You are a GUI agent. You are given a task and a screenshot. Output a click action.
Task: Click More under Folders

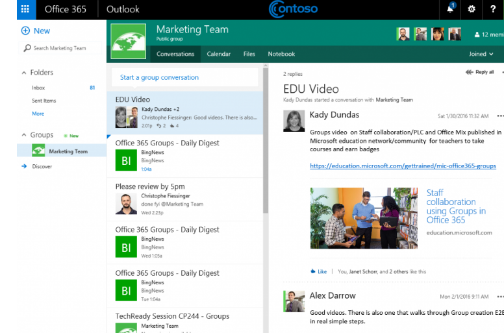tap(38, 114)
